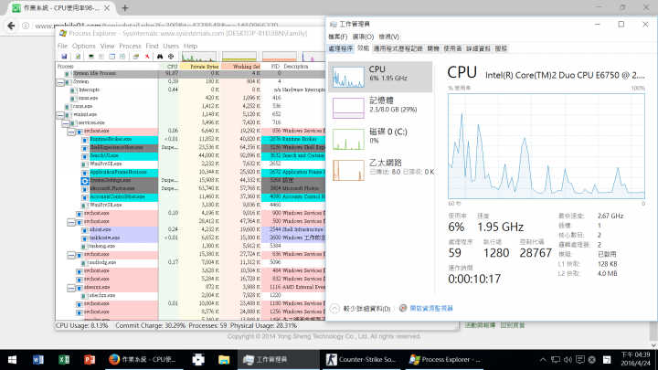Click the volume speaker icon in system tray
This screenshot has height=370, width=658.
tap(568, 360)
